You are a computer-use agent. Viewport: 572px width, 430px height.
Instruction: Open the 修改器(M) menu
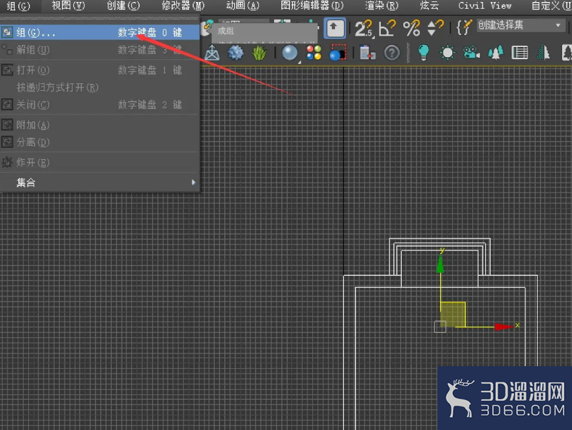[183, 6]
